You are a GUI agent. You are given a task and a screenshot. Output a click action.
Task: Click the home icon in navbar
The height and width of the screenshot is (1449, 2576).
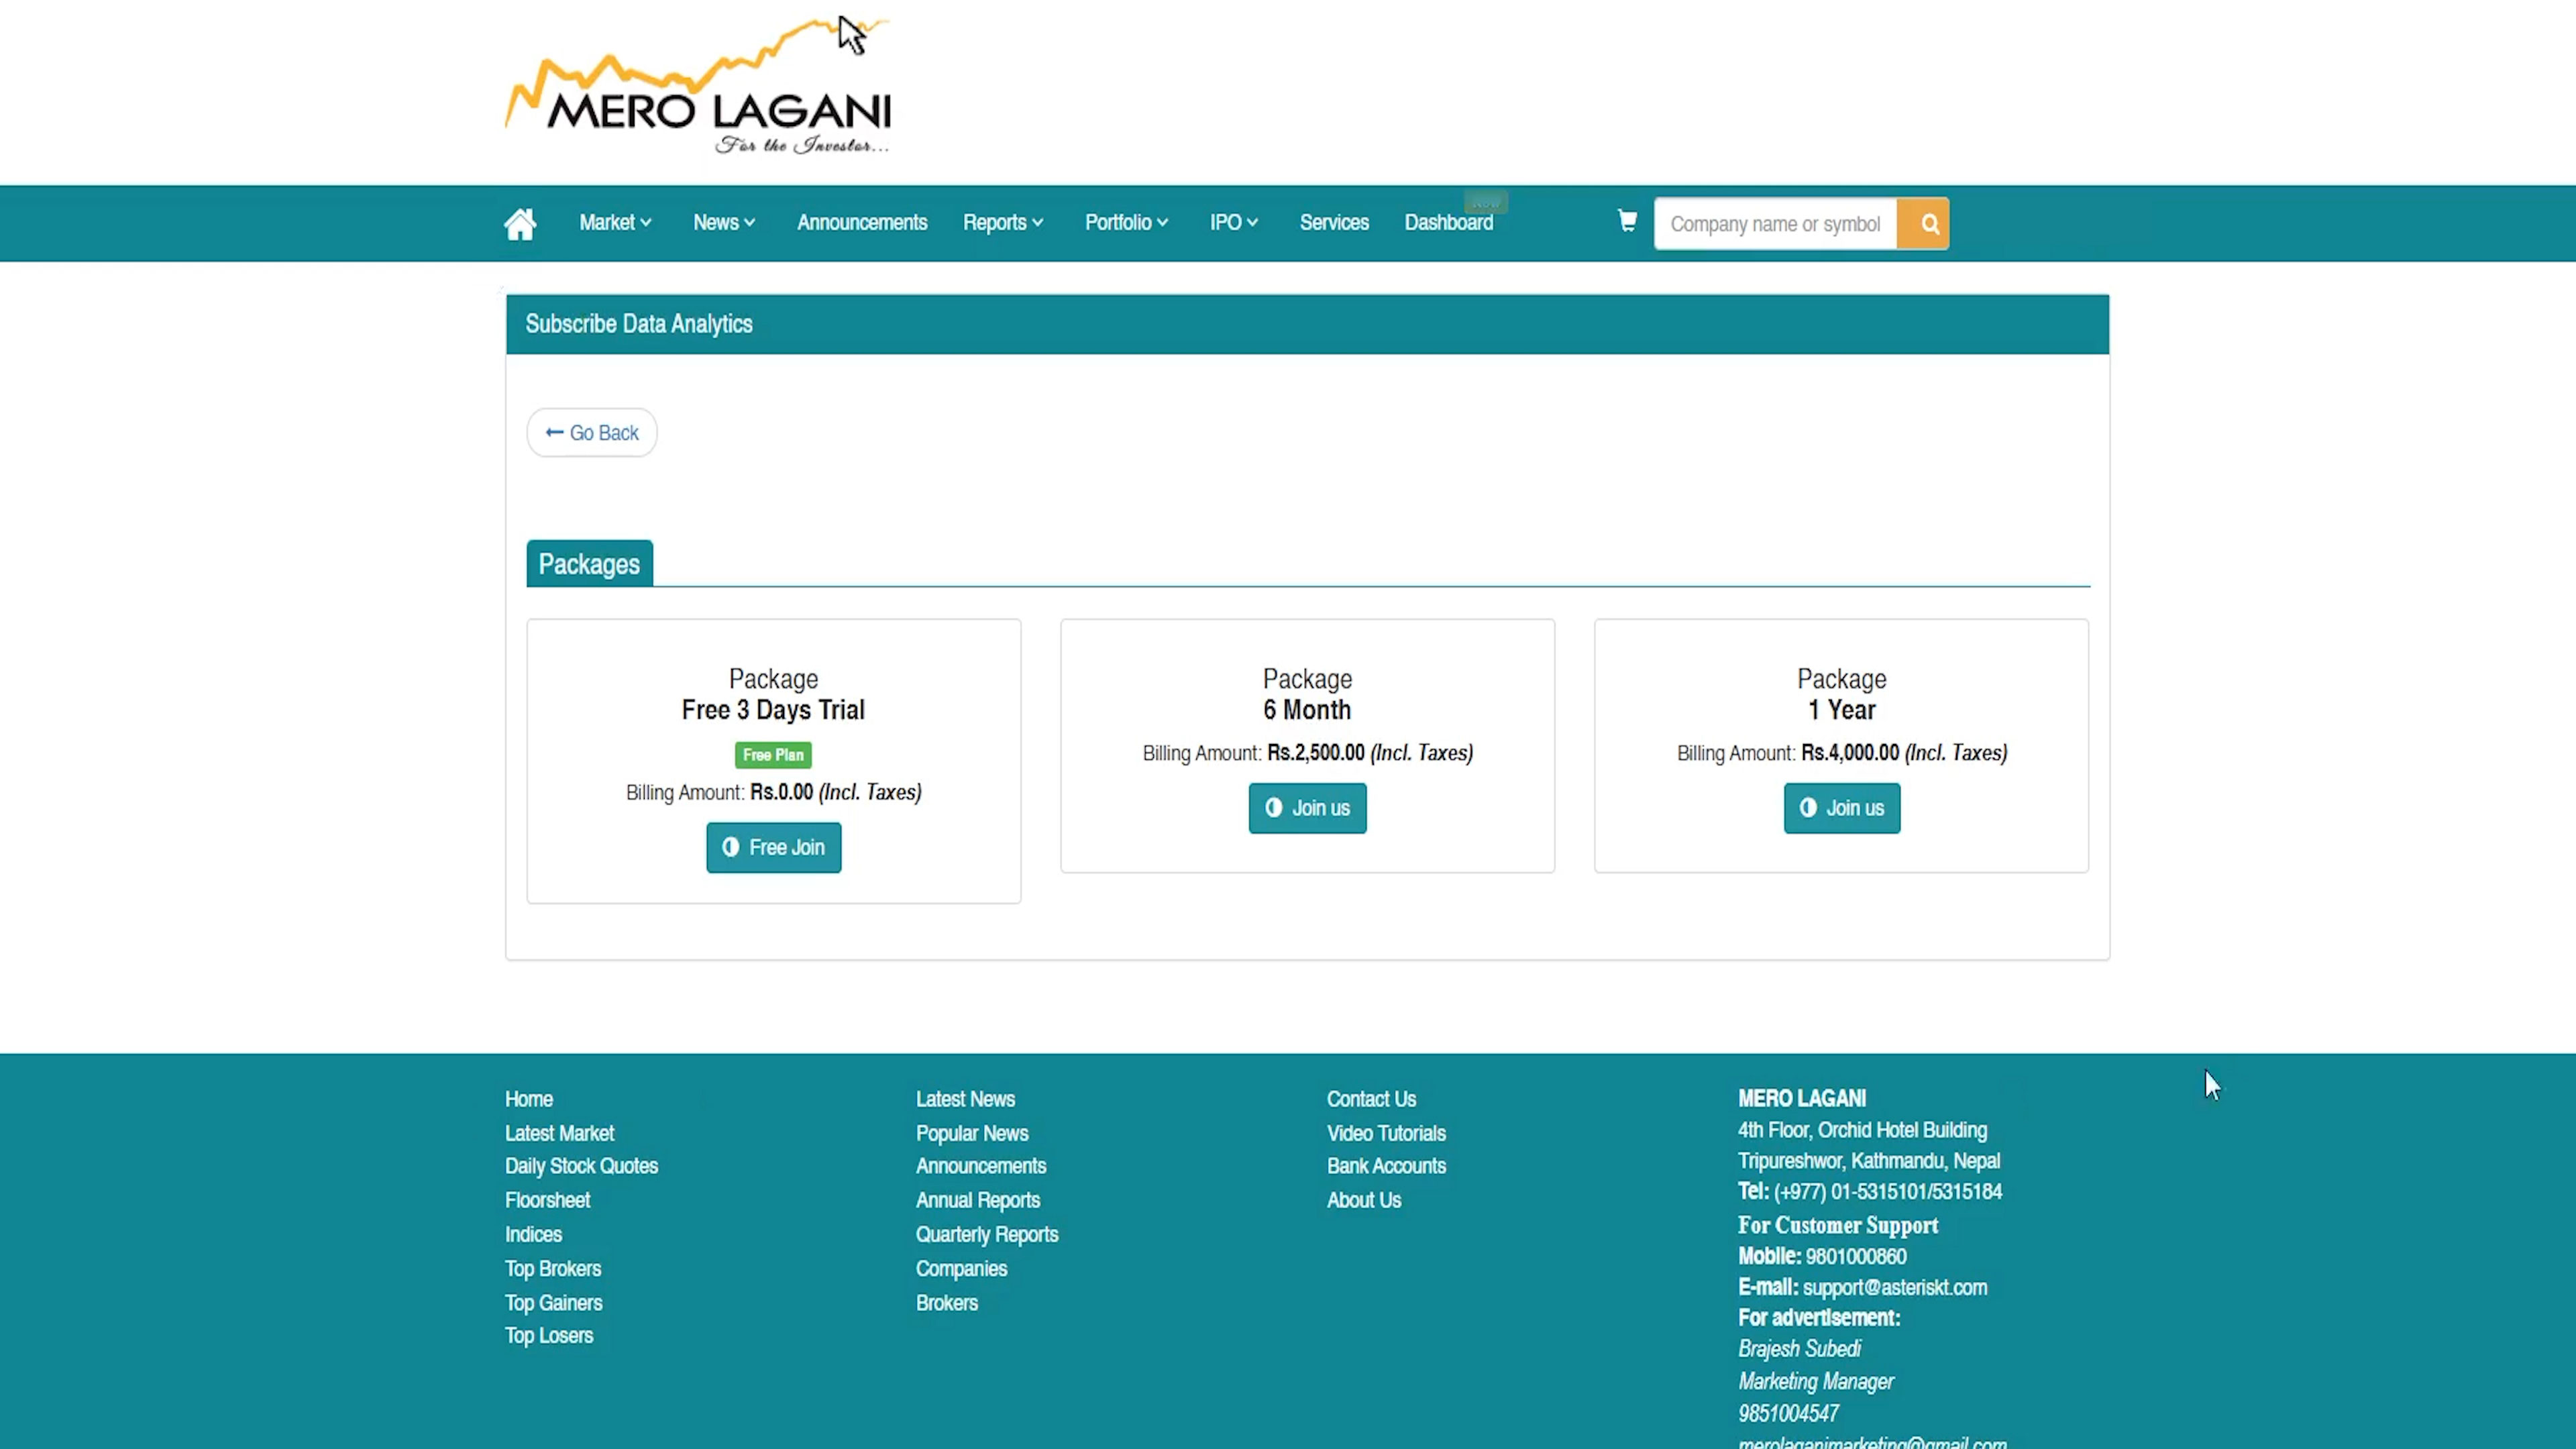pos(520,223)
